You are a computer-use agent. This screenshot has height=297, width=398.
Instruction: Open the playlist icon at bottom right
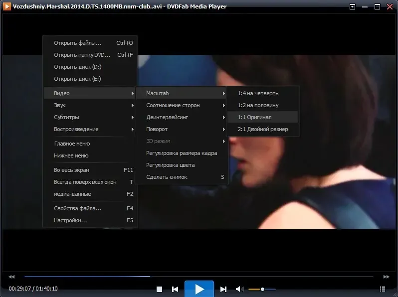(383, 289)
